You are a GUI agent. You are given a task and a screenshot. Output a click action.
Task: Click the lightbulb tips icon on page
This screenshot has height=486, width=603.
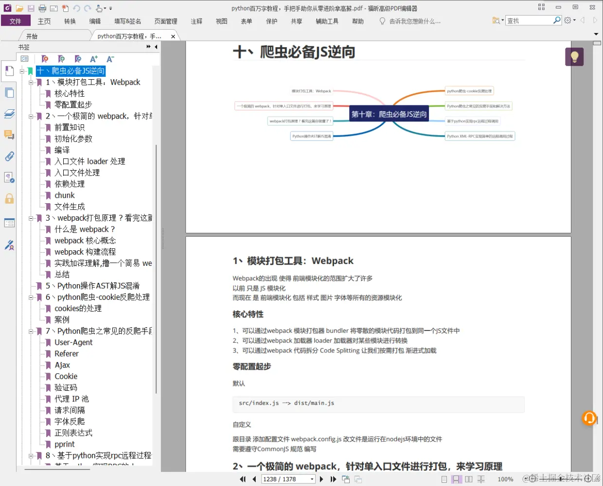pyautogui.click(x=574, y=57)
